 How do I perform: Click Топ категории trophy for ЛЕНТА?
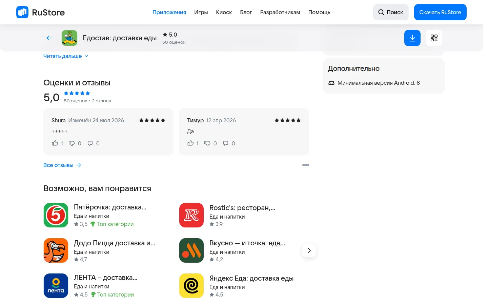coord(93,294)
